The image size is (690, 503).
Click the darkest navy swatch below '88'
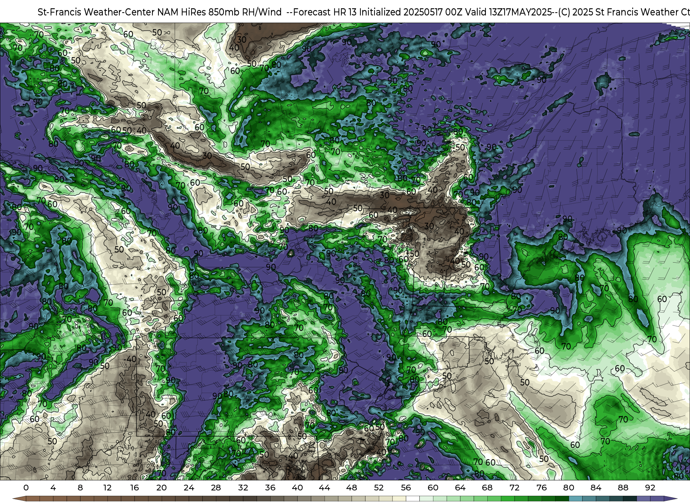click(630, 498)
